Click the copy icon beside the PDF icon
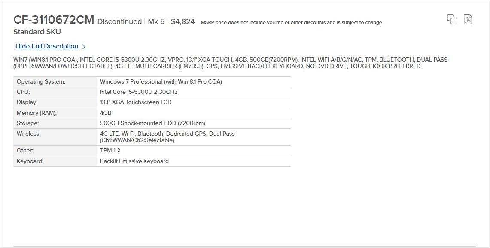The height and width of the screenshot is (248, 490). click(452, 19)
